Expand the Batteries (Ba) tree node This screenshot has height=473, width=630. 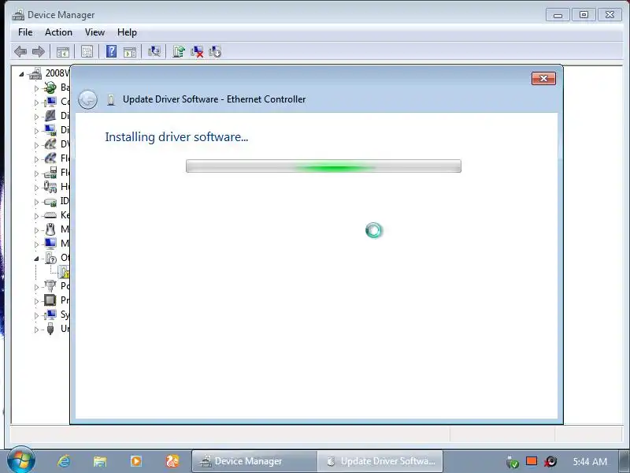(36, 88)
